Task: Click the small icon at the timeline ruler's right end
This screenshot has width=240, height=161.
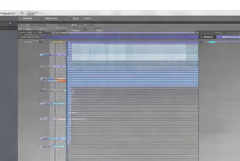Action: point(196,33)
